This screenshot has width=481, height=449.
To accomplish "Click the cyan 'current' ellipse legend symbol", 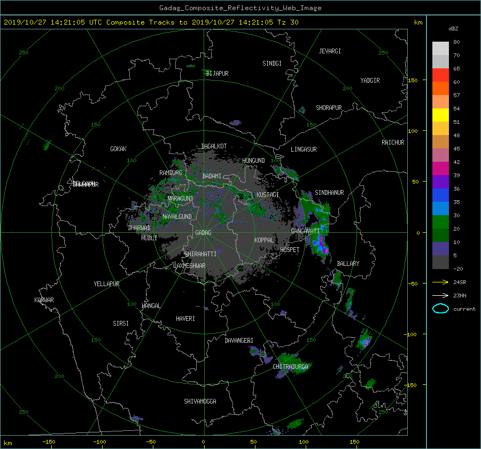I will pos(440,309).
